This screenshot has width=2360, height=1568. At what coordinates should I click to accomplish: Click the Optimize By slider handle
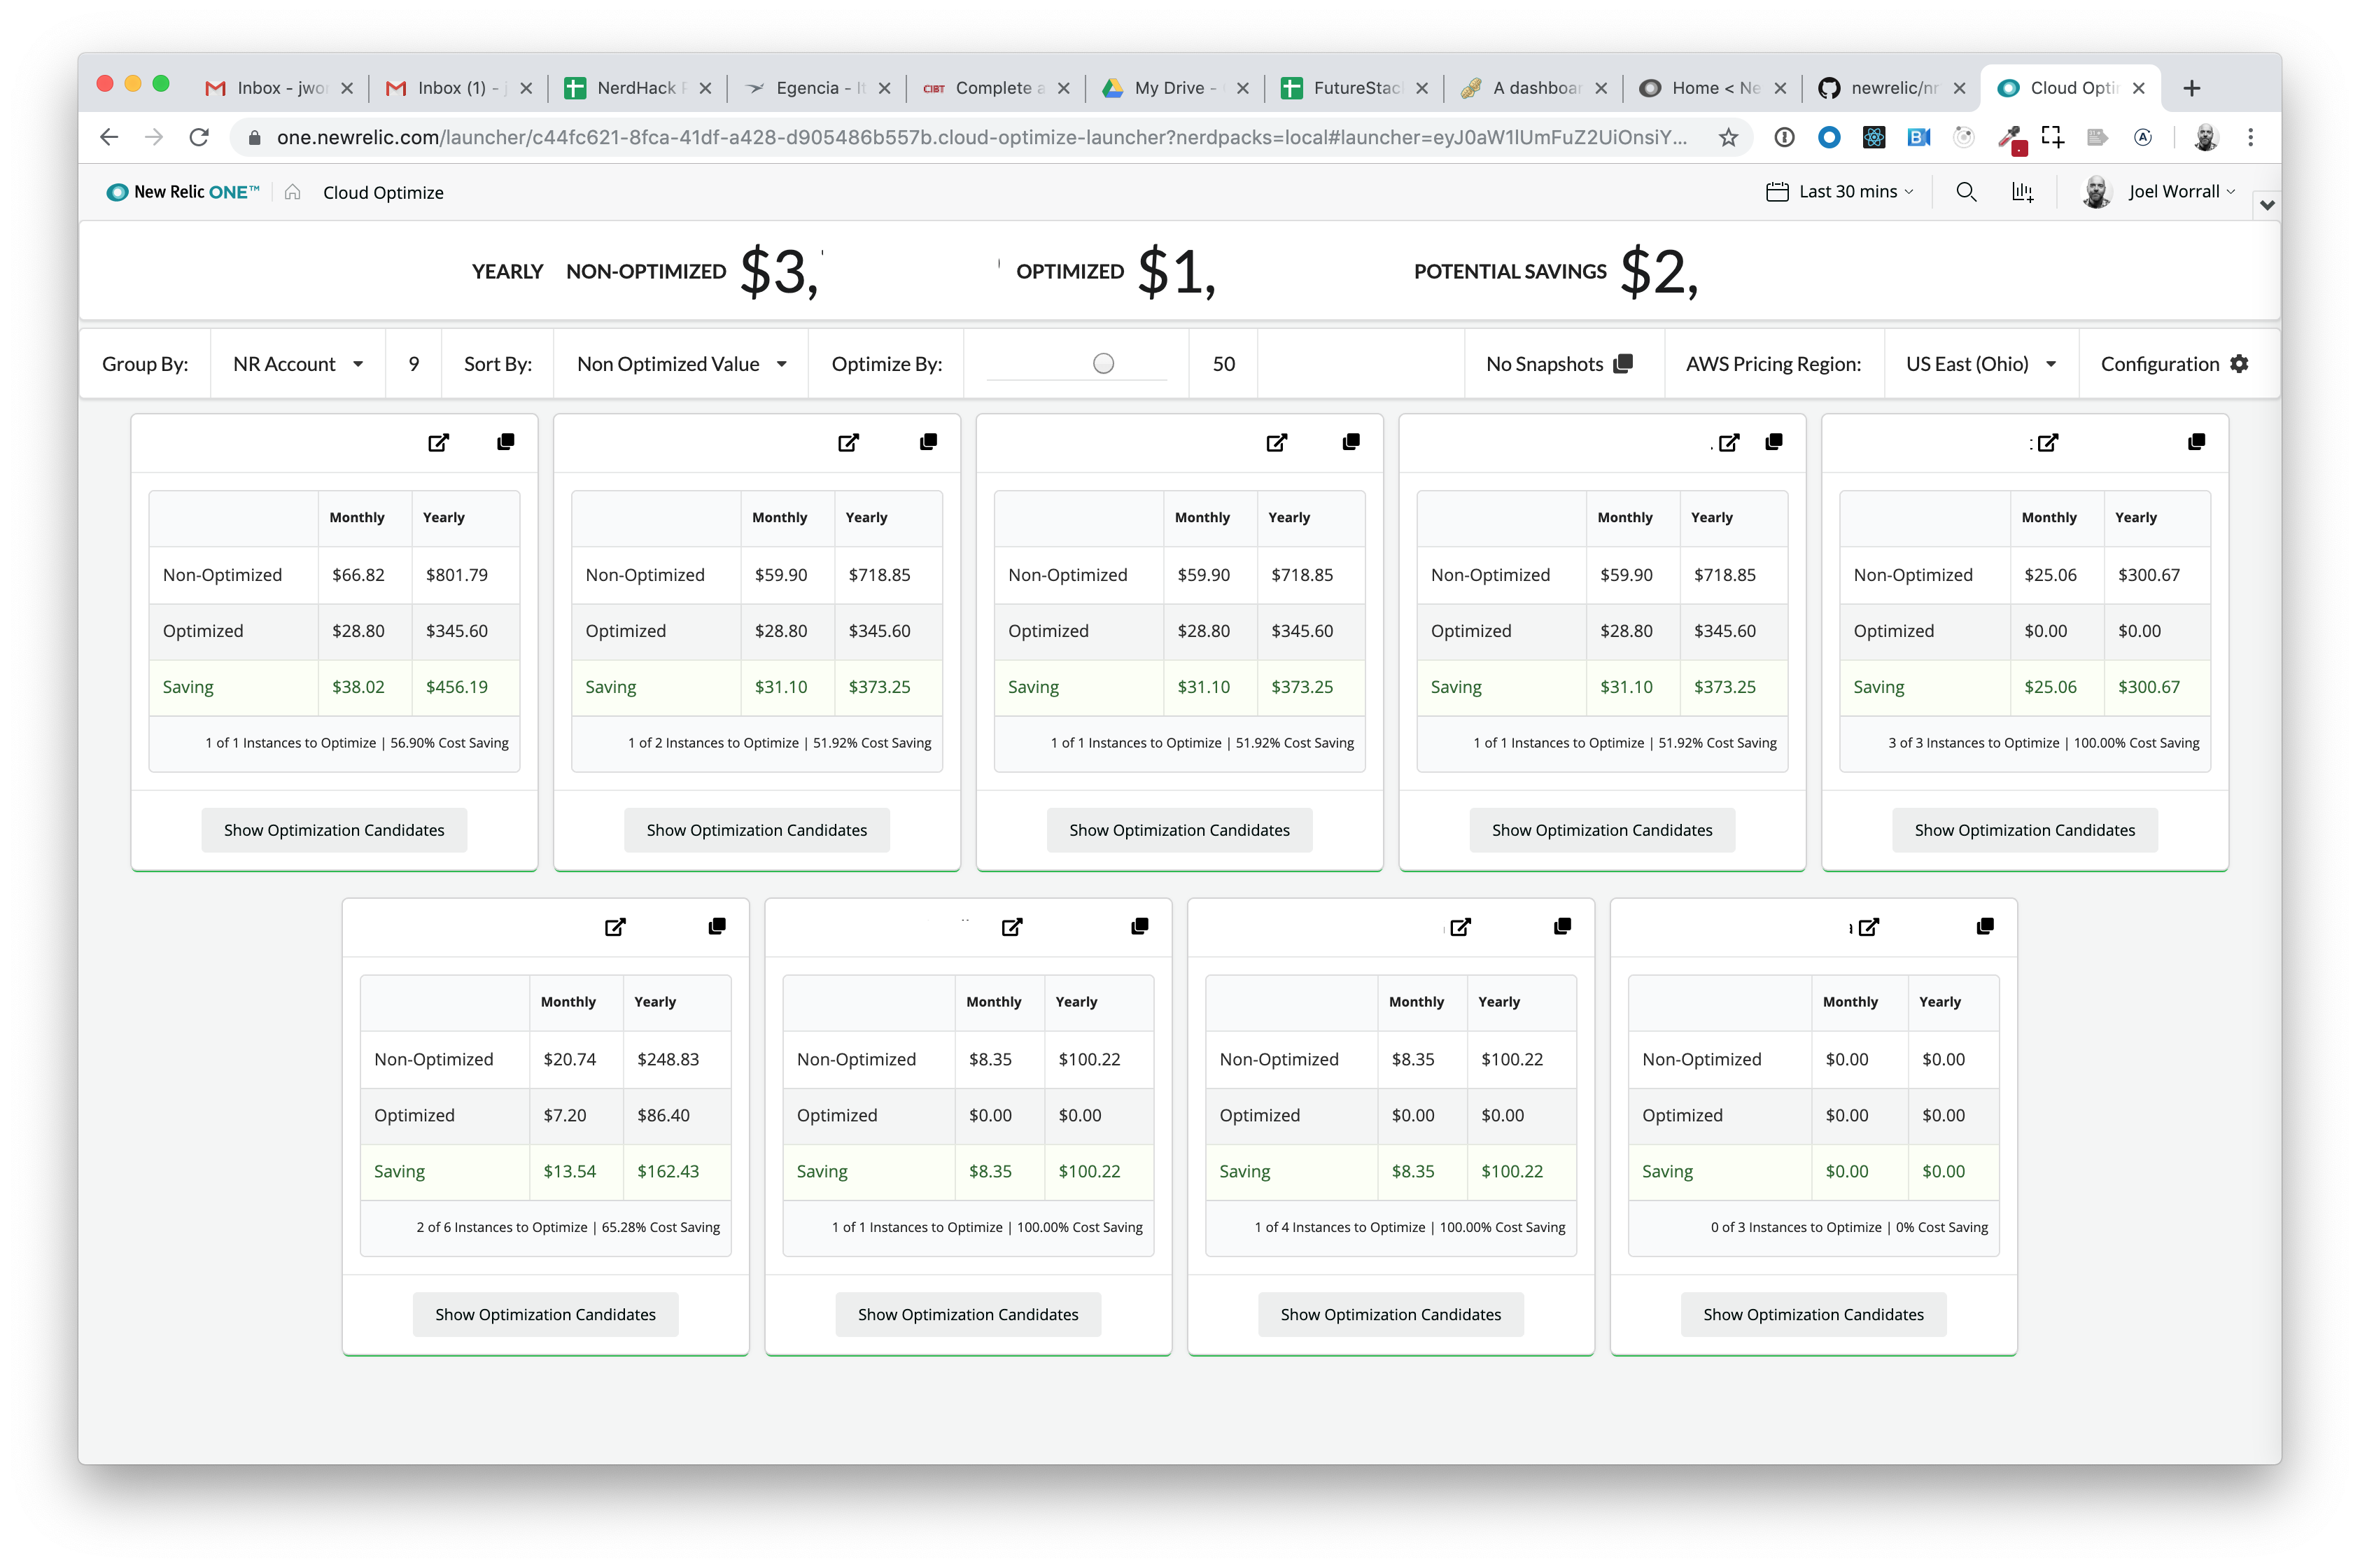point(1102,363)
